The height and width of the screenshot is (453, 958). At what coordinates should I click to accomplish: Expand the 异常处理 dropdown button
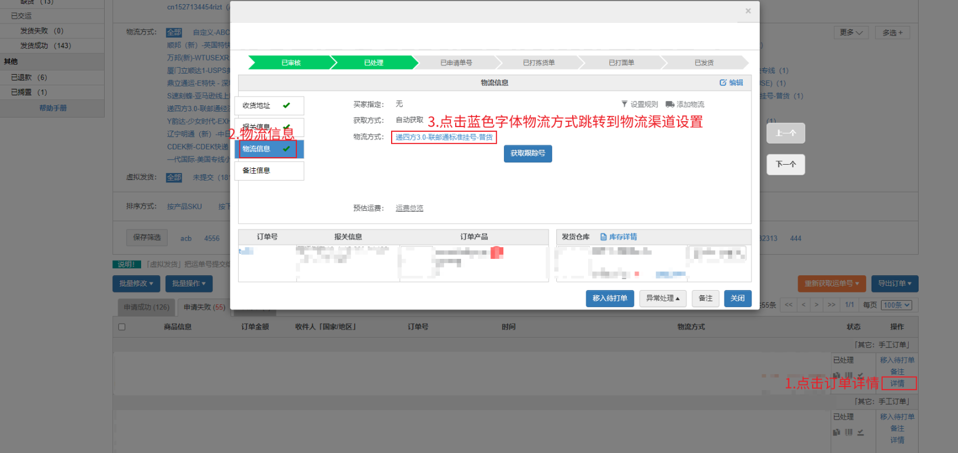[662, 299]
